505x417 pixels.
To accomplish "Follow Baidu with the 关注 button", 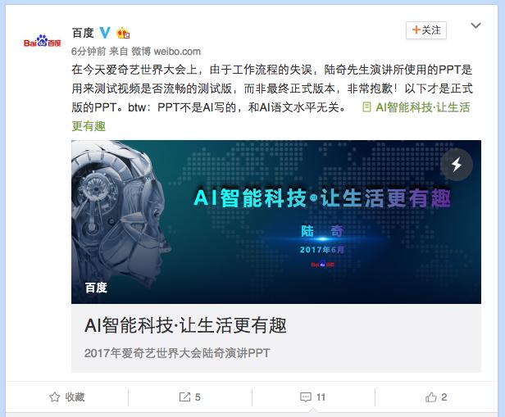I will click(x=426, y=30).
